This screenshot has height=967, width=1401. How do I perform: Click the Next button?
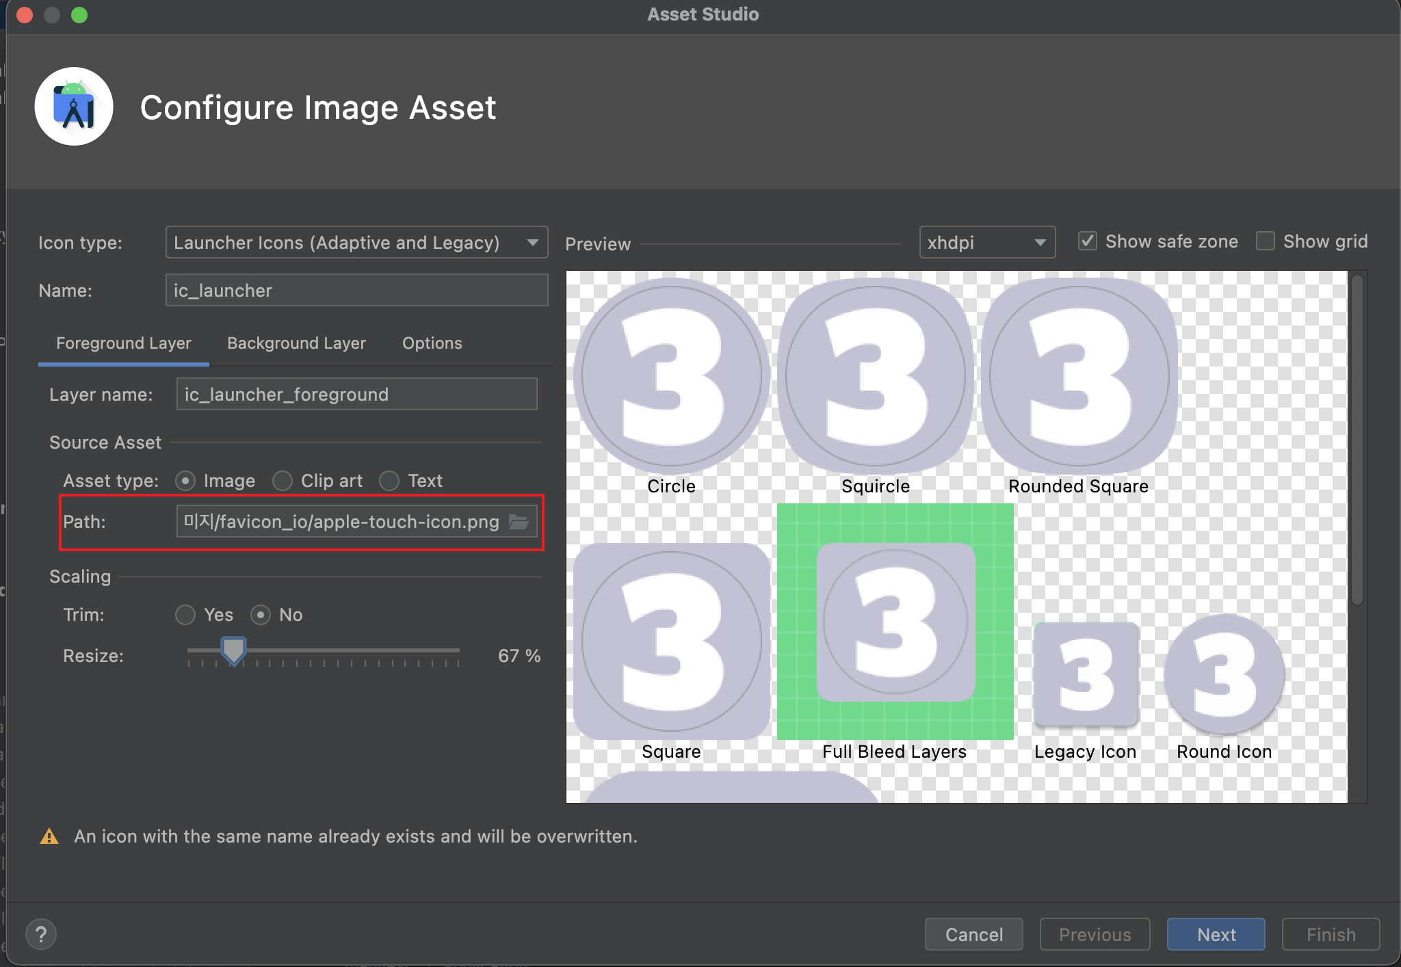(x=1216, y=934)
